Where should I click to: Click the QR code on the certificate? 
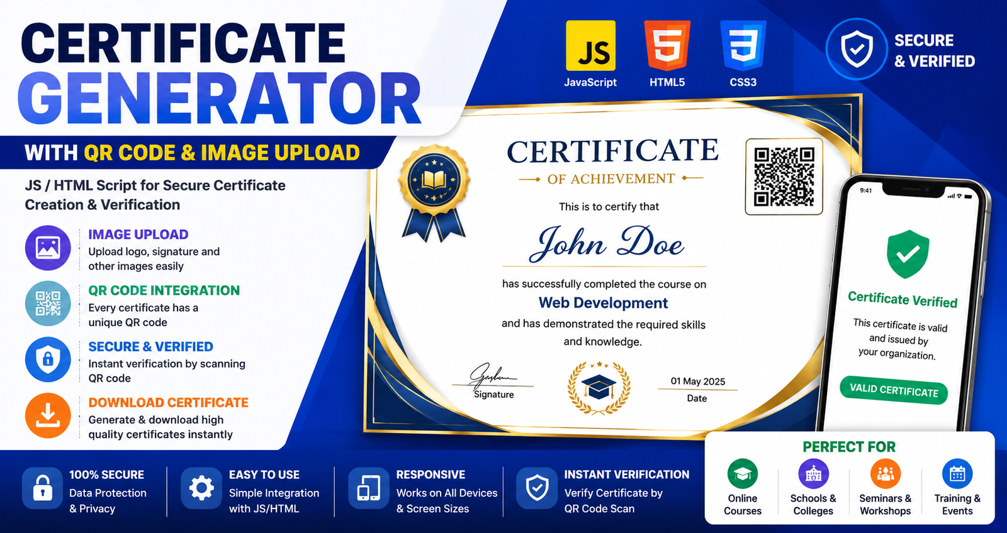coord(784,177)
